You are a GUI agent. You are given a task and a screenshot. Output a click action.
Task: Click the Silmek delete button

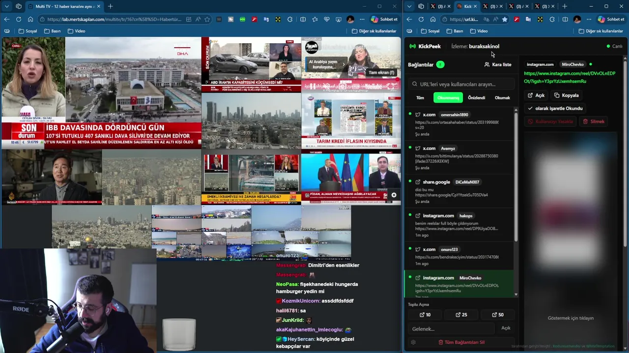click(594, 121)
